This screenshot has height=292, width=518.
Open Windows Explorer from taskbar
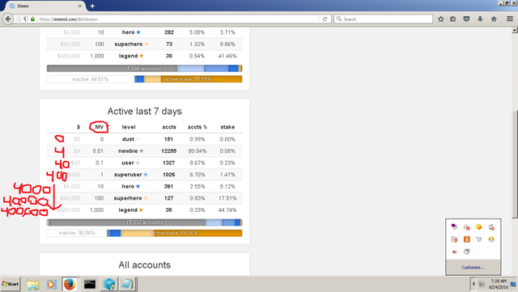point(33,284)
